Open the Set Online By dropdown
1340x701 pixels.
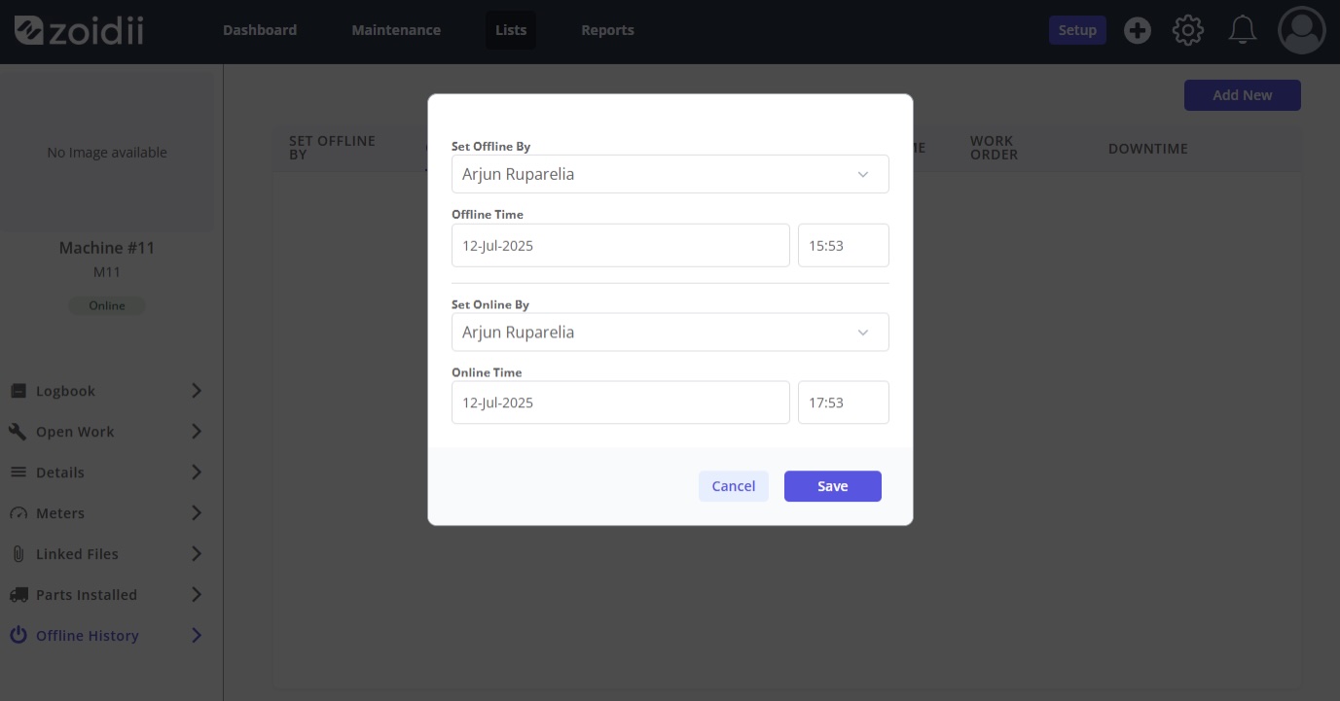point(670,333)
